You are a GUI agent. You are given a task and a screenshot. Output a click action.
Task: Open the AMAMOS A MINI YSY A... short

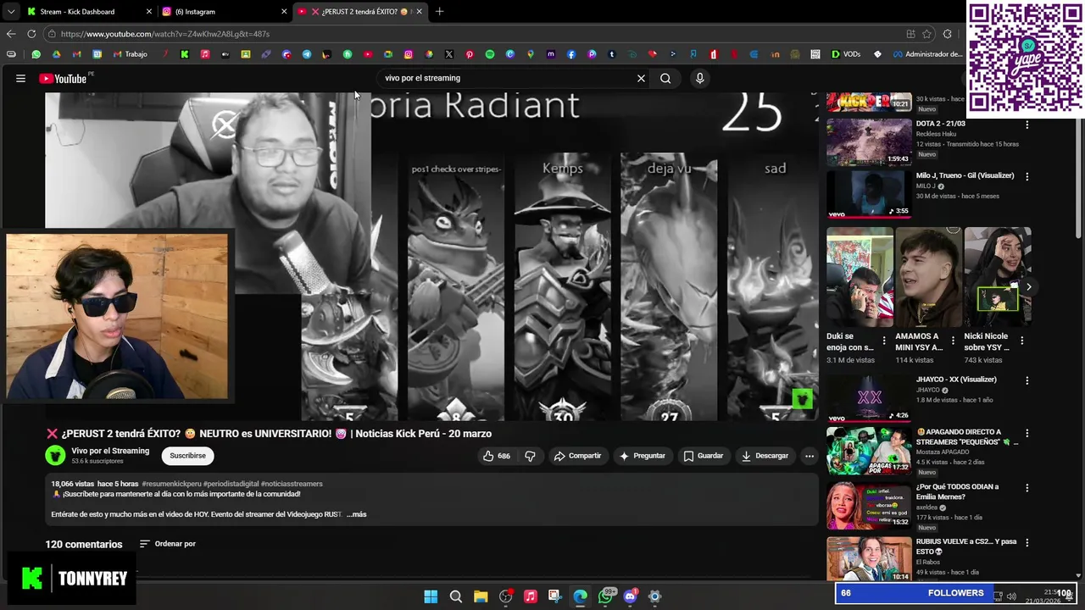coord(928,277)
